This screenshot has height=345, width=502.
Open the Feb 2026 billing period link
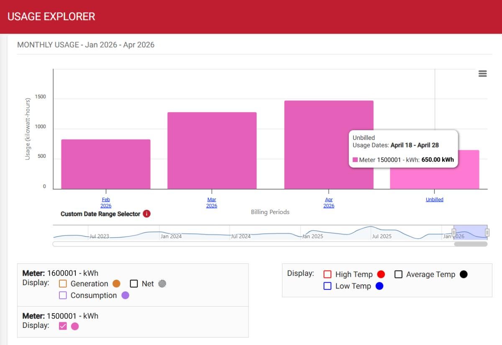click(106, 203)
